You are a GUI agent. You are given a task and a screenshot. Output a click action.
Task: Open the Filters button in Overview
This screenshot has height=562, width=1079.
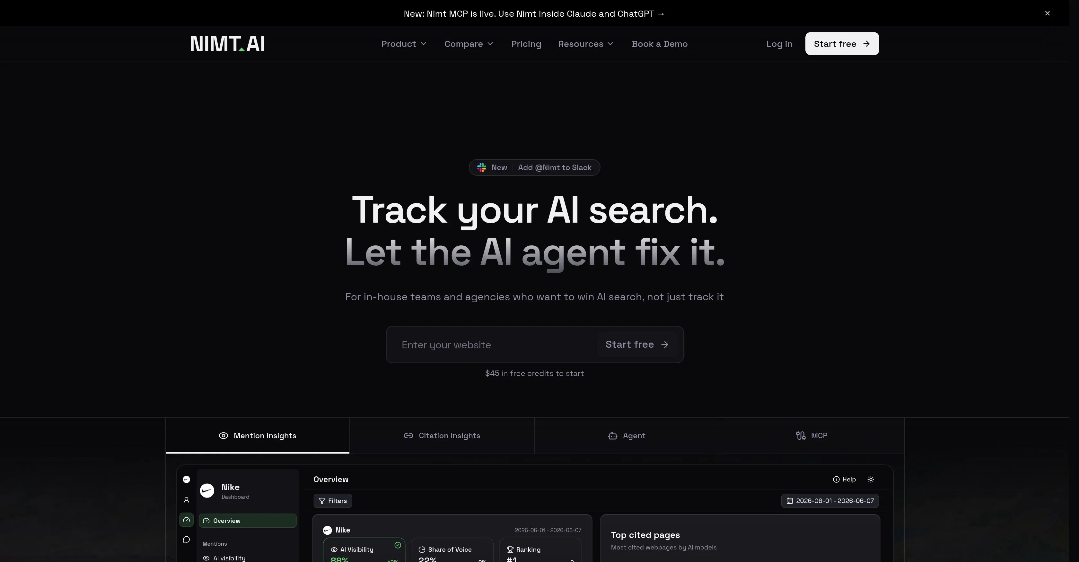click(x=333, y=501)
